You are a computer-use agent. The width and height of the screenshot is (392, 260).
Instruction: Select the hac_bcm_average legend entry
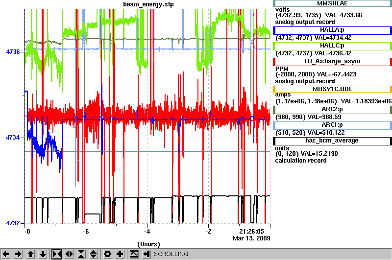332,141
